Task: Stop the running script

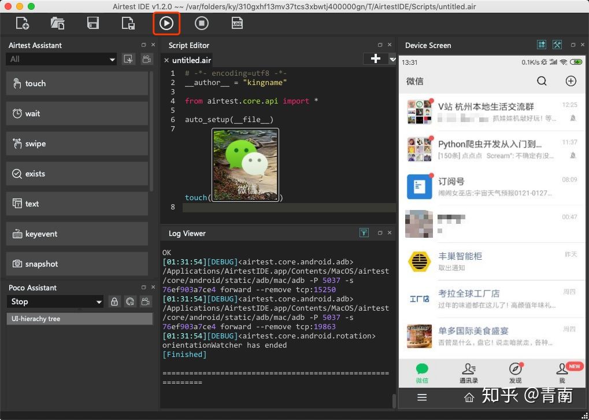Action: tap(202, 23)
